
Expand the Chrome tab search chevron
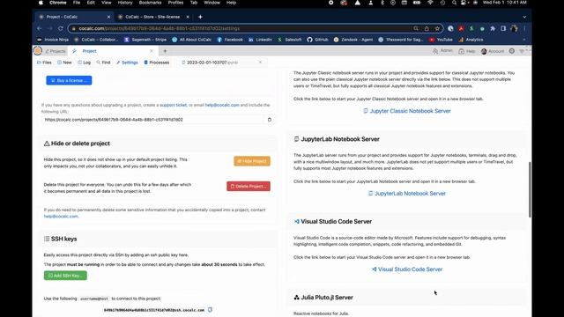524,17
